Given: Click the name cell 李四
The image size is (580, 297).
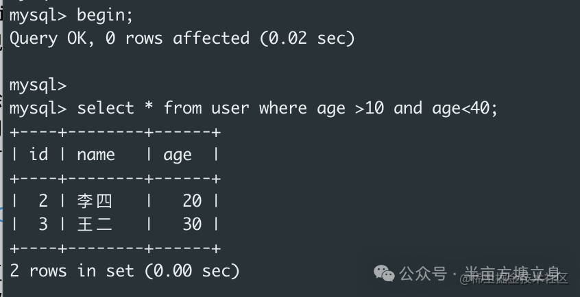Looking at the screenshot, I should coord(95,201).
